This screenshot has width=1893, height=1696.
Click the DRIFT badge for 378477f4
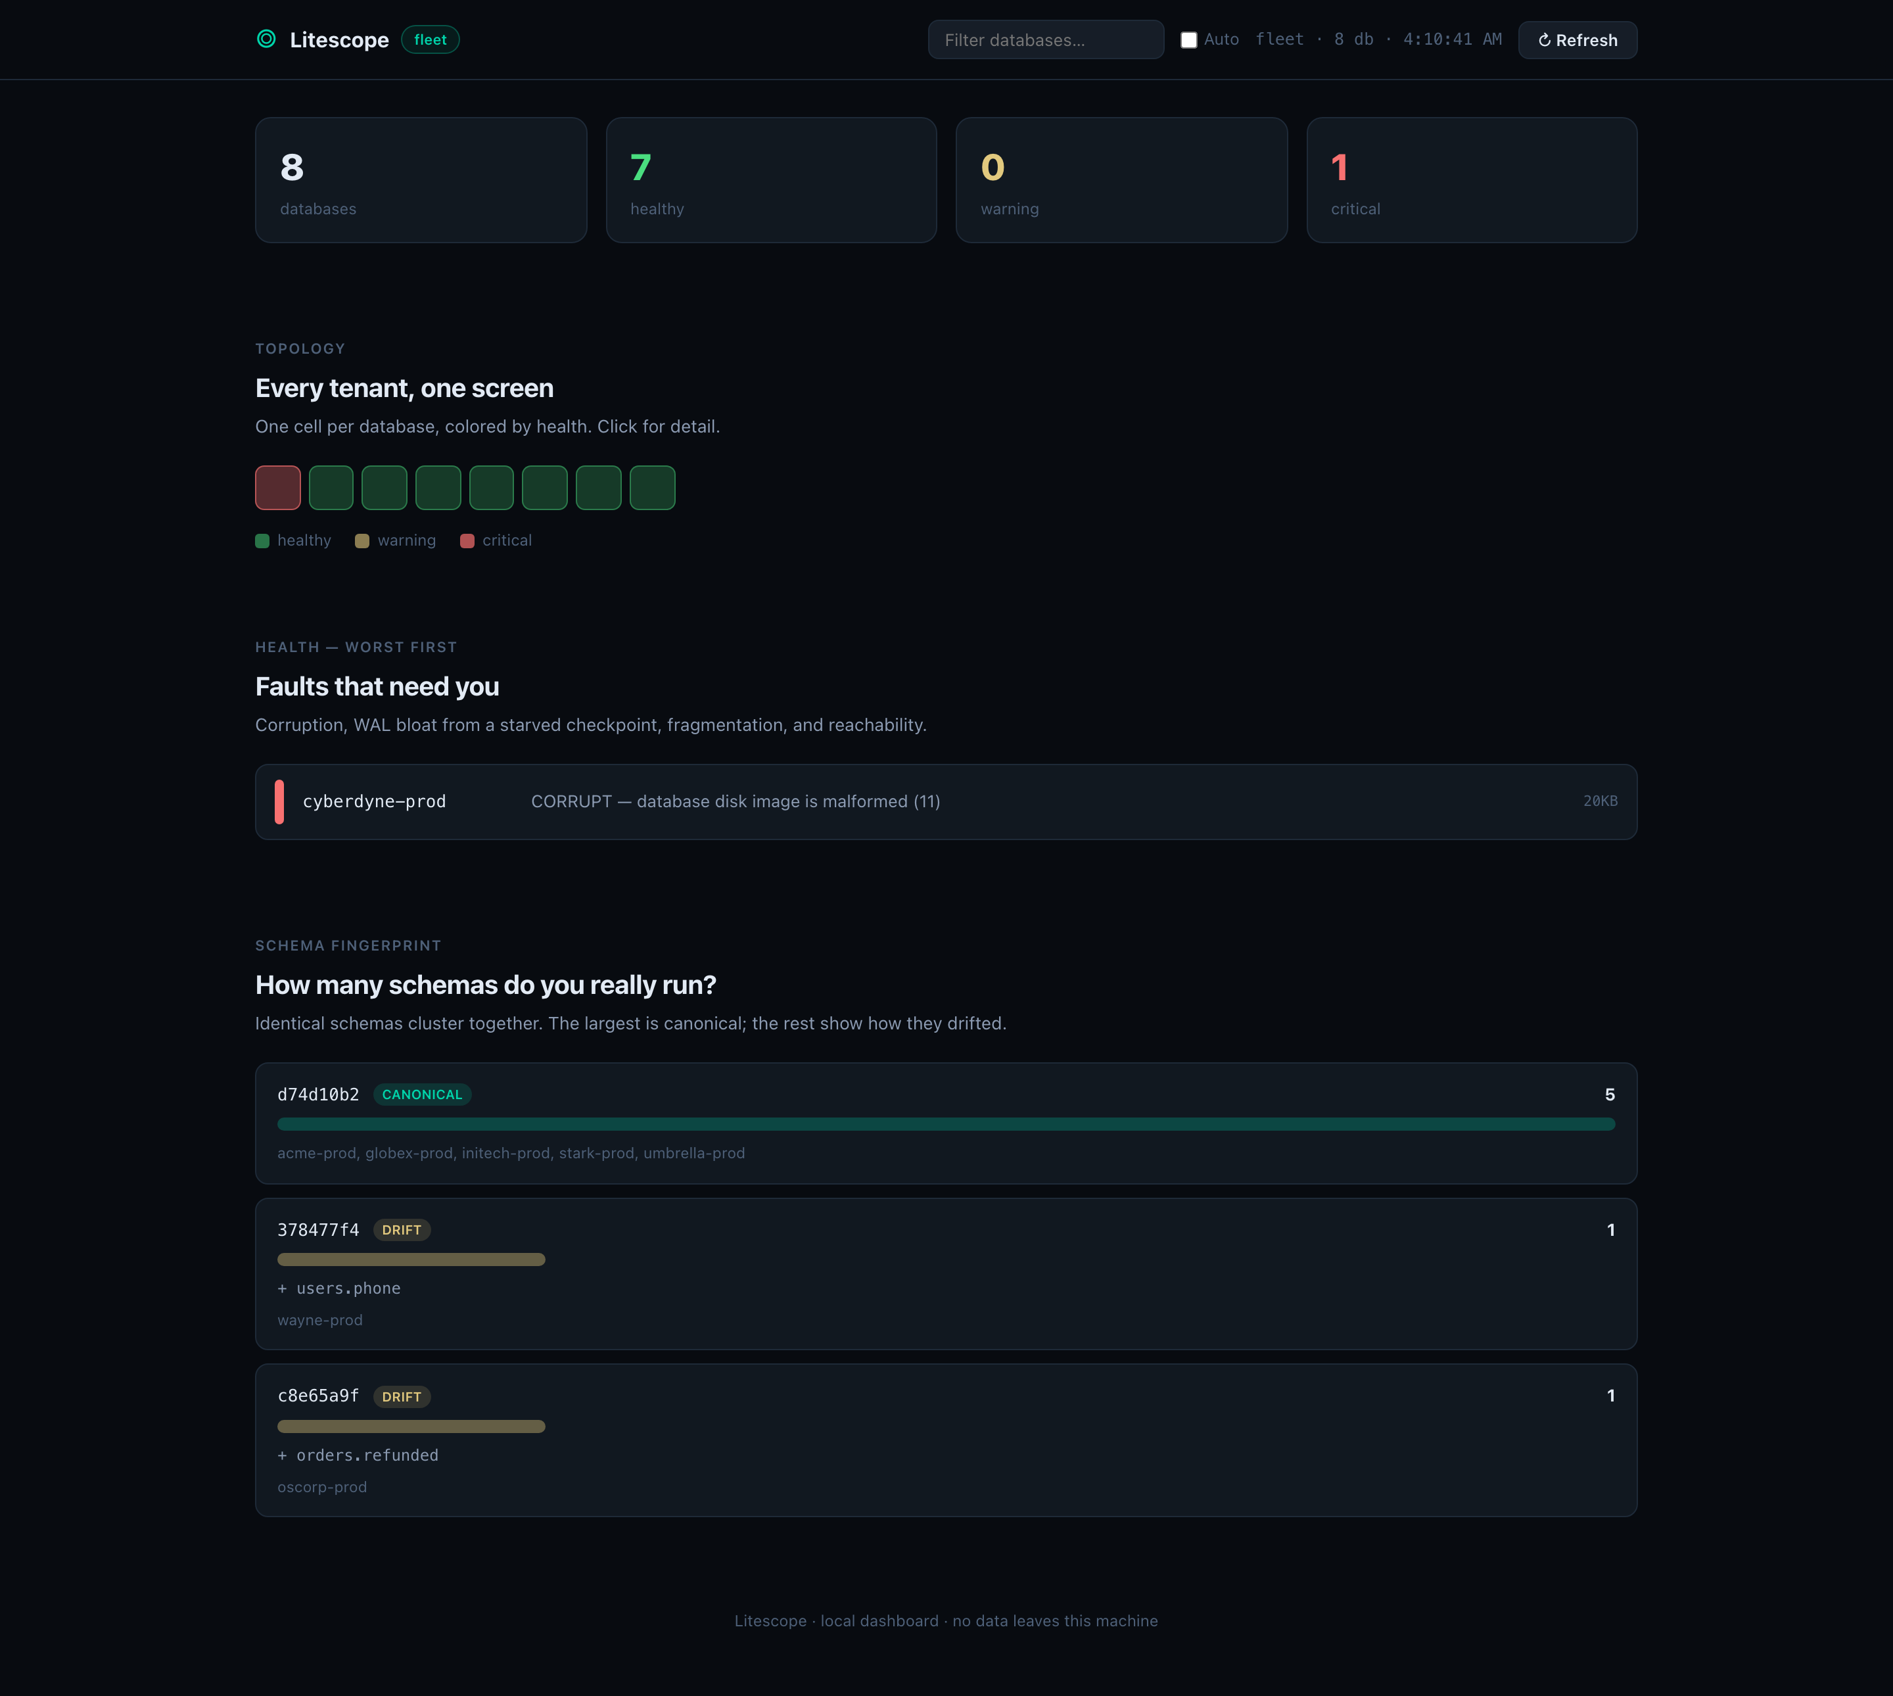[x=402, y=1230]
